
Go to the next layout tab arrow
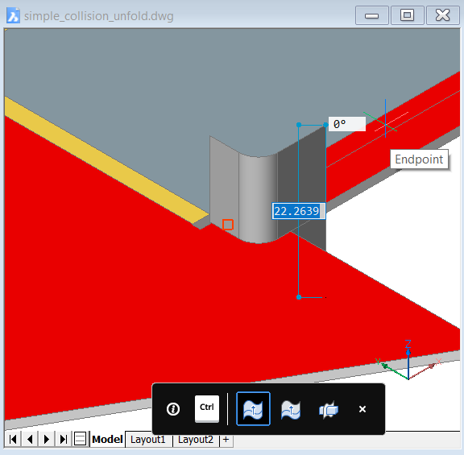[47, 439]
